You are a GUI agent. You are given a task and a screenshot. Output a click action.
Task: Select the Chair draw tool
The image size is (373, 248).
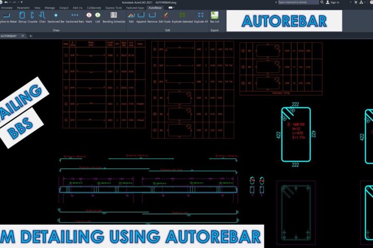[42, 18]
